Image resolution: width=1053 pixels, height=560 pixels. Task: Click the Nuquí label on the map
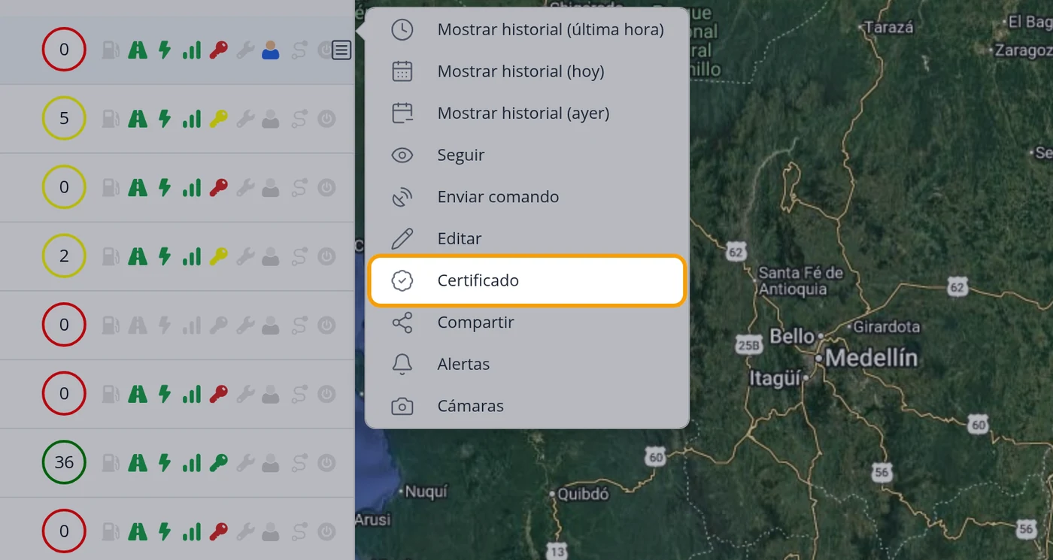coord(426,492)
